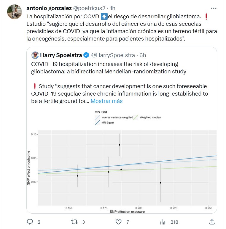Click antonio gonzalez profile avatar
226x229 pixels.
tap(14, 12)
